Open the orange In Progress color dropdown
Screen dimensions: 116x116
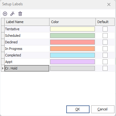72,49
